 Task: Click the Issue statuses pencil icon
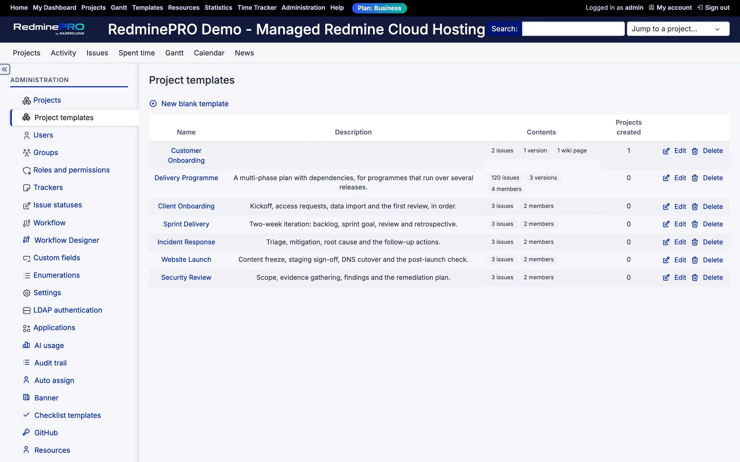27,205
